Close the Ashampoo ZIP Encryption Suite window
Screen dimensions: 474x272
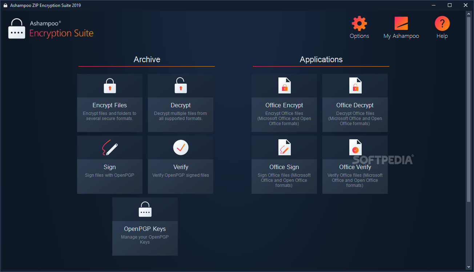click(x=466, y=5)
